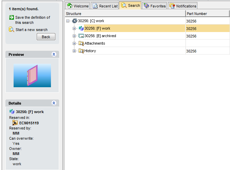Click the History folder icon
Viewport: 230px width, 170px height.
coord(81,51)
